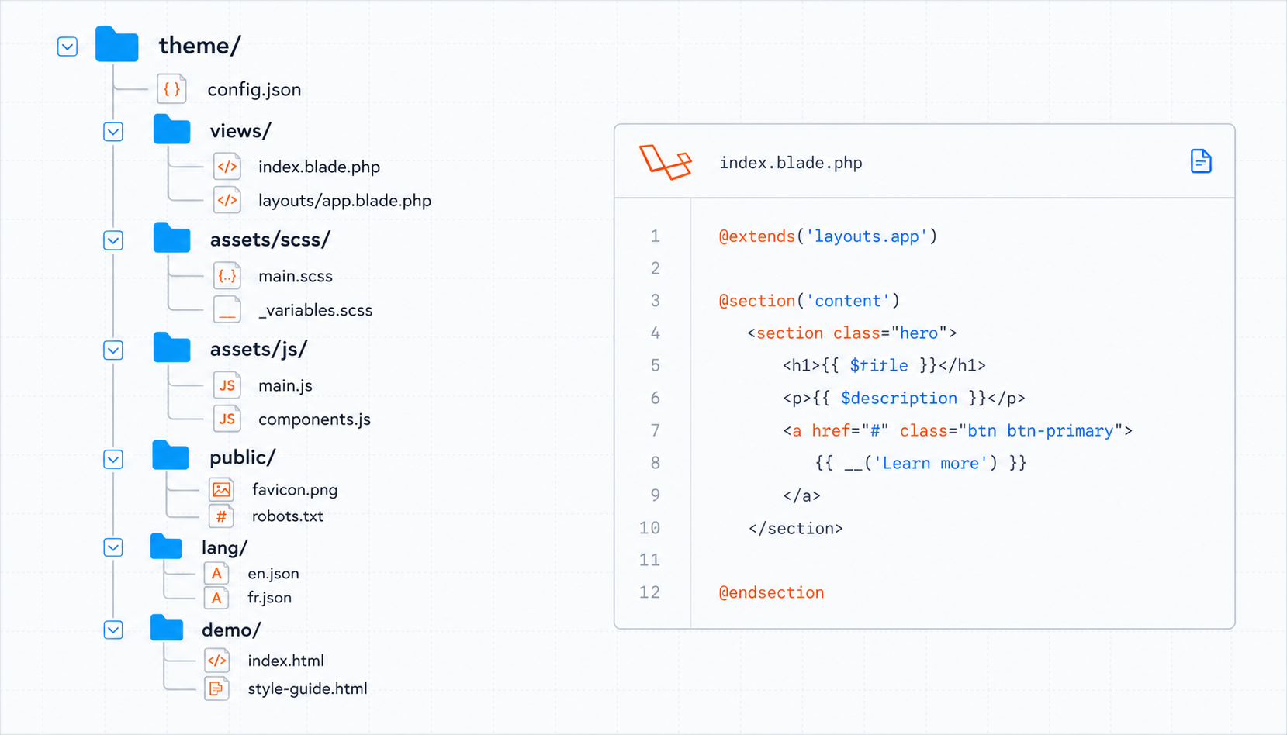This screenshot has height=735, width=1287.
Task: Collapse the assets/js/ folder chevron
Action: click(x=113, y=350)
